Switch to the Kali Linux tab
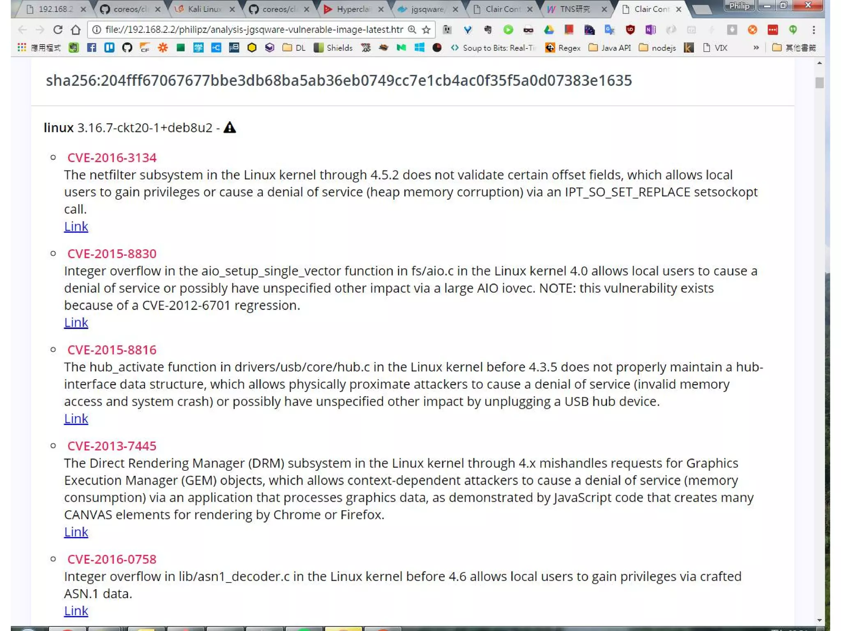This screenshot has height=631, width=841. (203, 9)
